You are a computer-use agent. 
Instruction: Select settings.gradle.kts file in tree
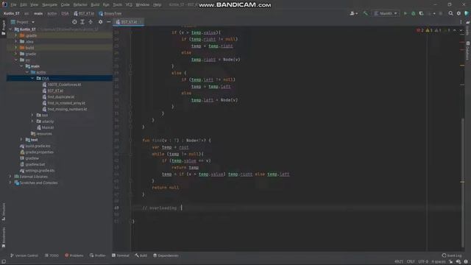click(38, 171)
